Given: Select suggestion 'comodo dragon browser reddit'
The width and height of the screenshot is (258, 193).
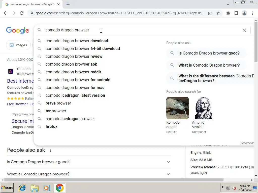Looking at the screenshot, I should (x=73, y=72).
